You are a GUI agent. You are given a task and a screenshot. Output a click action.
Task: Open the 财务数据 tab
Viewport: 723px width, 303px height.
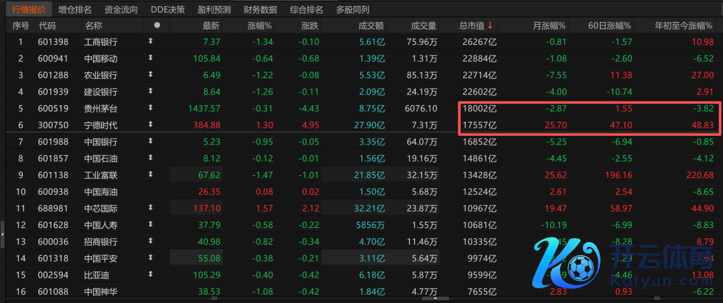pos(260,9)
